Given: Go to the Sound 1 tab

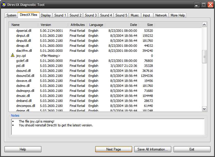Looking at the screenshot, I should pyautogui.click(x=60, y=15).
